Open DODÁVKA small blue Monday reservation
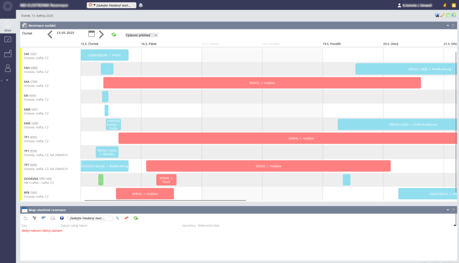 click(346, 180)
